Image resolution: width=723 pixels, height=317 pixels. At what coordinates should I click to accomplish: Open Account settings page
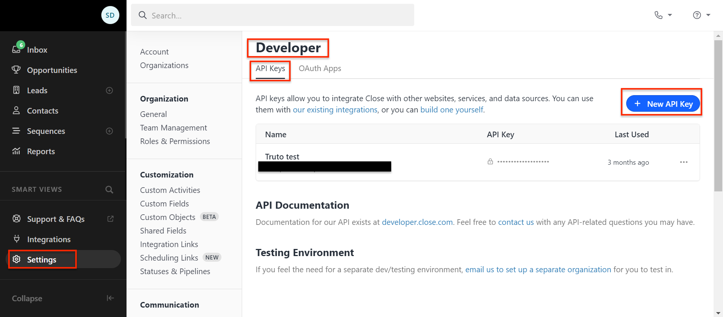tap(154, 52)
